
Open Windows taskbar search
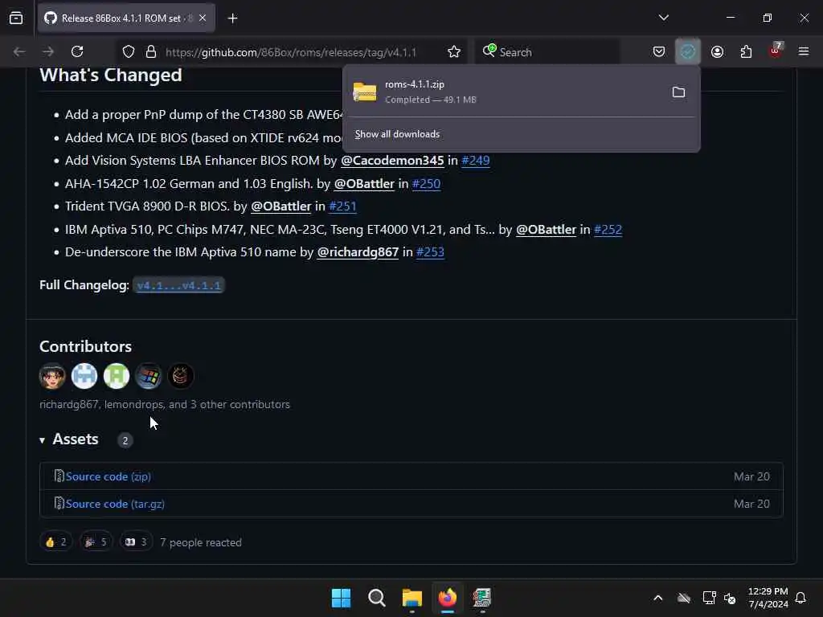[x=376, y=598]
